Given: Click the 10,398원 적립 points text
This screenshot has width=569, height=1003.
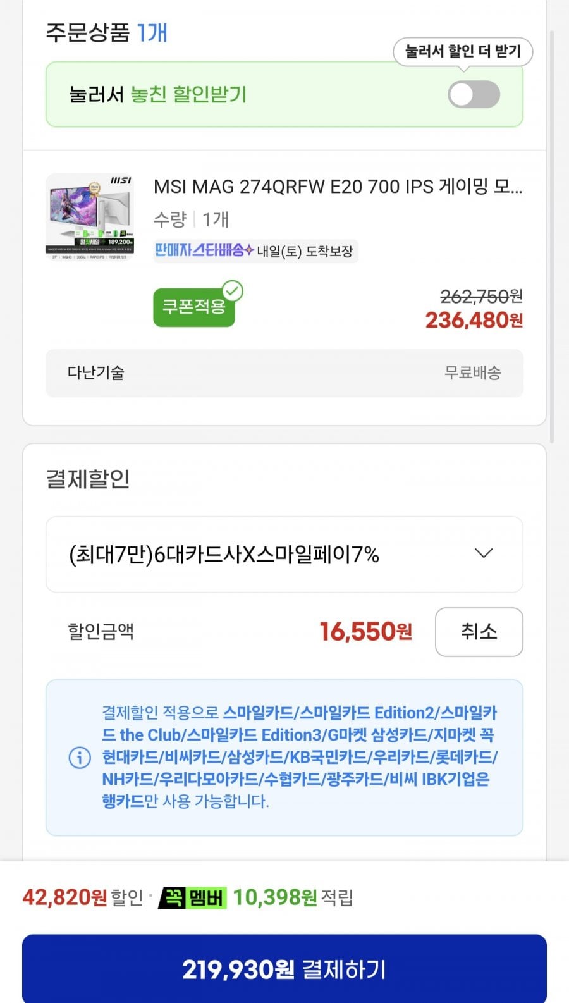Looking at the screenshot, I should (293, 897).
